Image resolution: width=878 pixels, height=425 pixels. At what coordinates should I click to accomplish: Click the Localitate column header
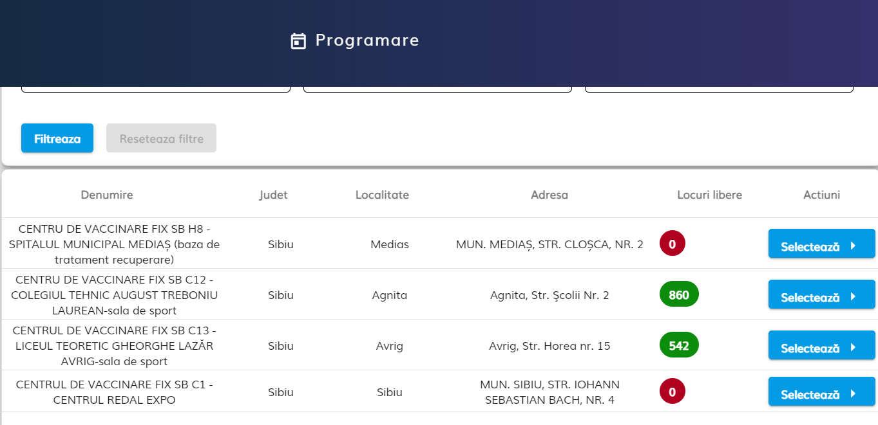click(382, 195)
